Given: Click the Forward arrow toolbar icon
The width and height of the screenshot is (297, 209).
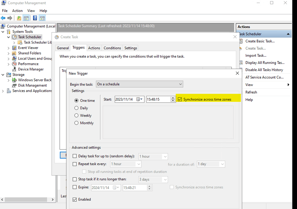Looking at the screenshot, I should (10, 18).
